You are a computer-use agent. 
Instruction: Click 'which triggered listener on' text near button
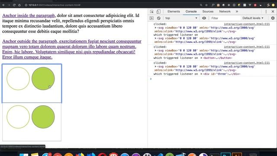tap(176, 58)
